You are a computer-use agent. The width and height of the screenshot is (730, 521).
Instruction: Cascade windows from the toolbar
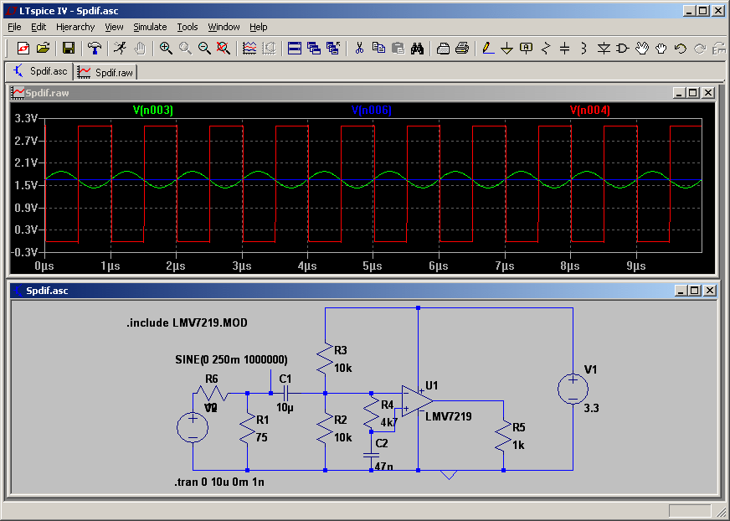(x=314, y=48)
